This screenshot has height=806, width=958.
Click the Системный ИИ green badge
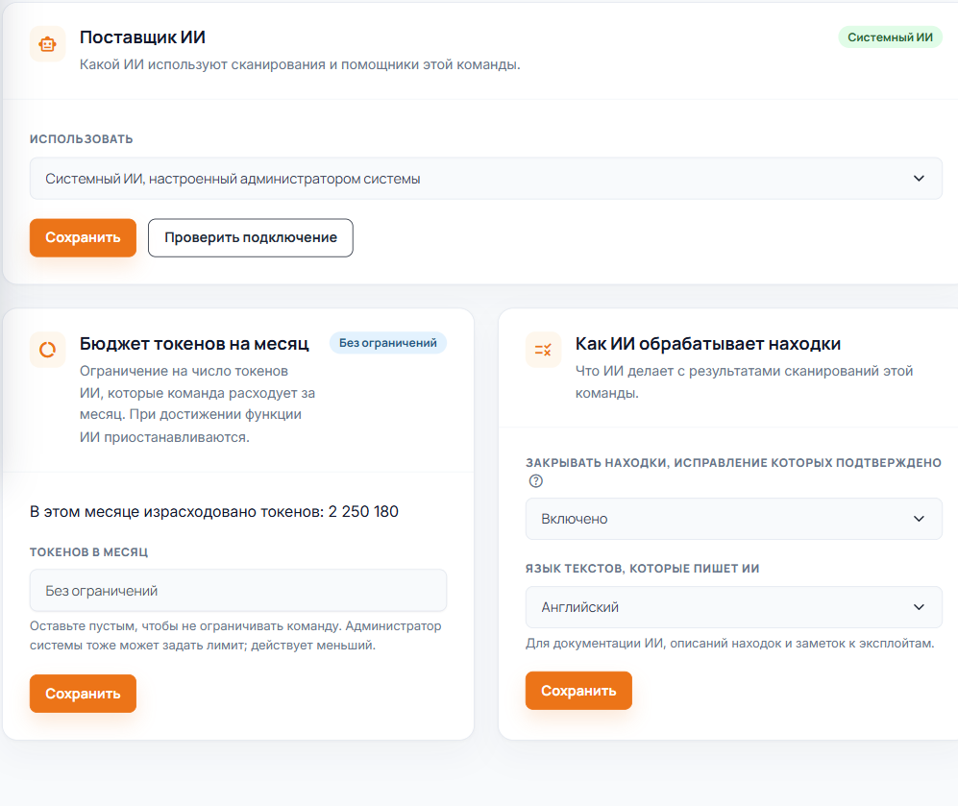[890, 37]
